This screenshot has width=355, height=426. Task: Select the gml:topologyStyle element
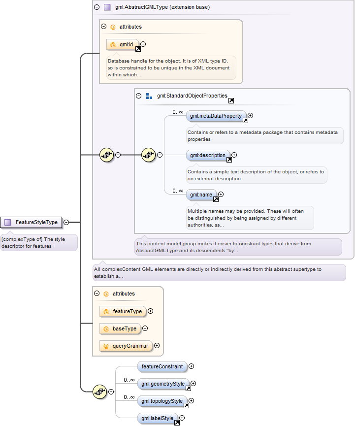162,401
